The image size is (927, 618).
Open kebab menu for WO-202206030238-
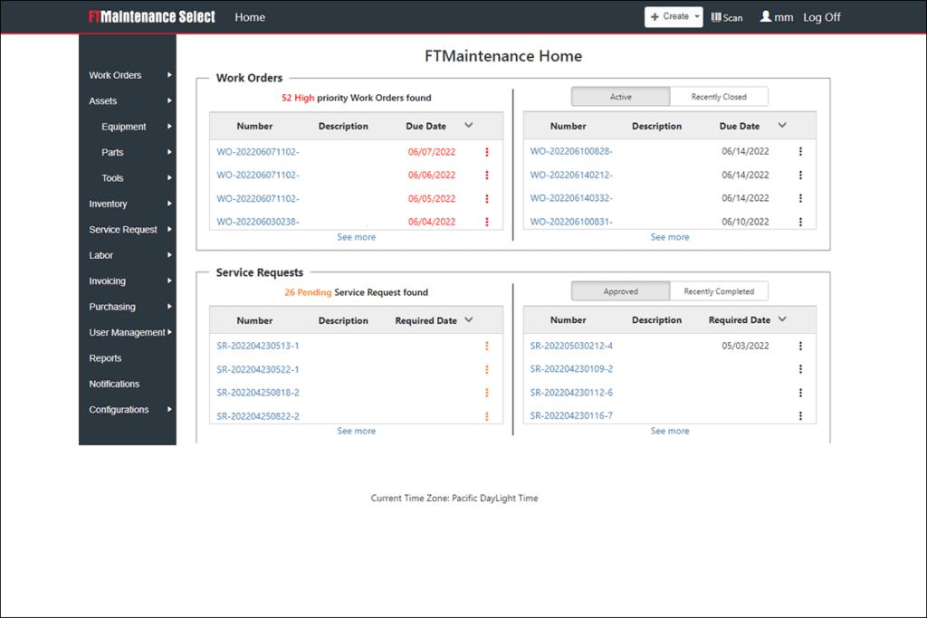point(487,222)
